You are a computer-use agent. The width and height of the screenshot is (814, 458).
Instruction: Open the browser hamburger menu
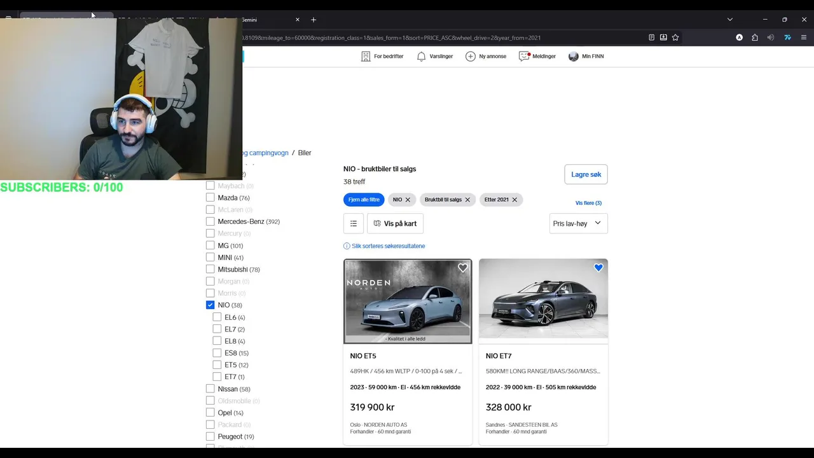click(804, 38)
